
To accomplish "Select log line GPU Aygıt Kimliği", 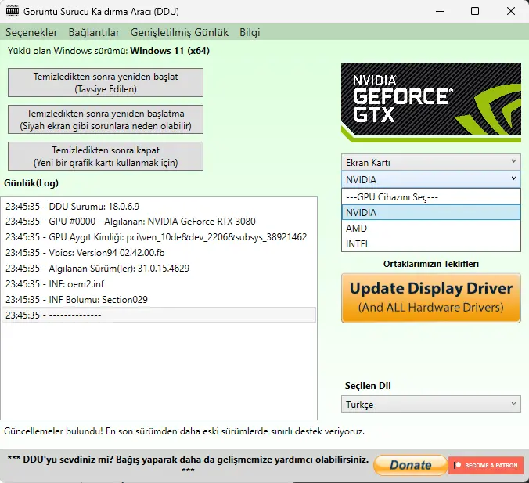I will [x=159, y=237].
